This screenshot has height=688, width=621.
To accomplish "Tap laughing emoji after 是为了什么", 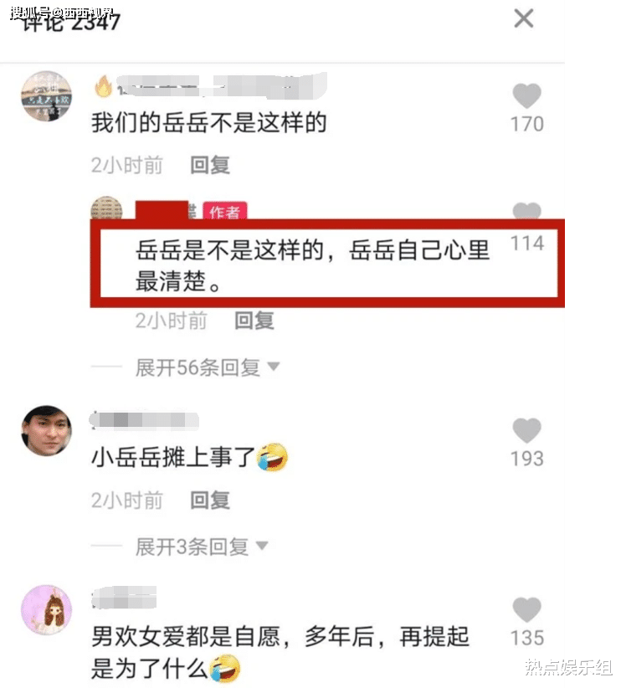I will coord(225,668).
